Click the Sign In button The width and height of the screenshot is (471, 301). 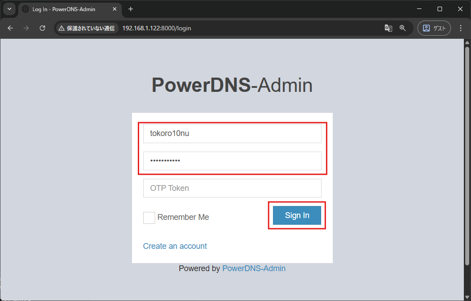click(x=297, y=215)
